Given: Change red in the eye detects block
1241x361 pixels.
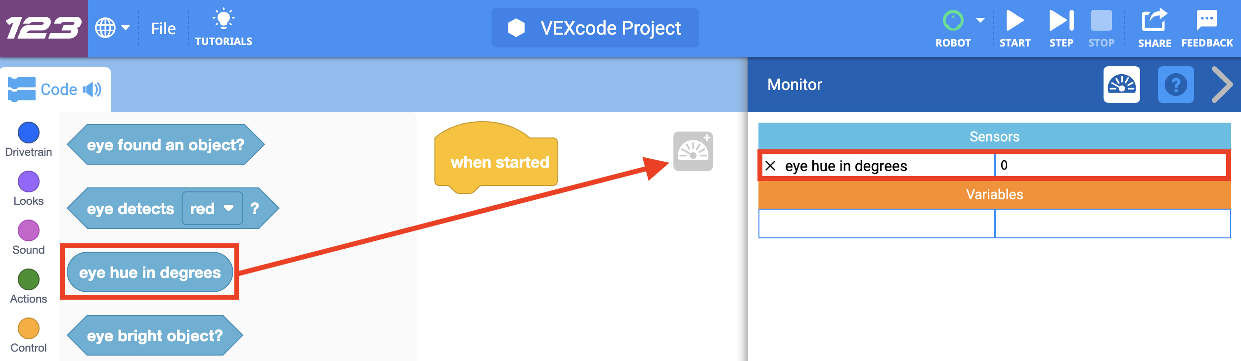Looking at the screenshot, I should point(212,208).
